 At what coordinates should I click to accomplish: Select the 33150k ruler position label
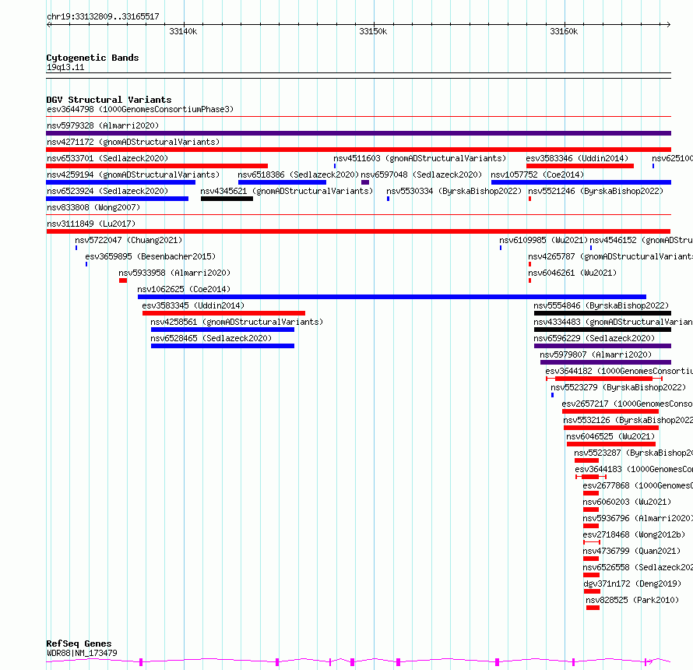[373, 31]
